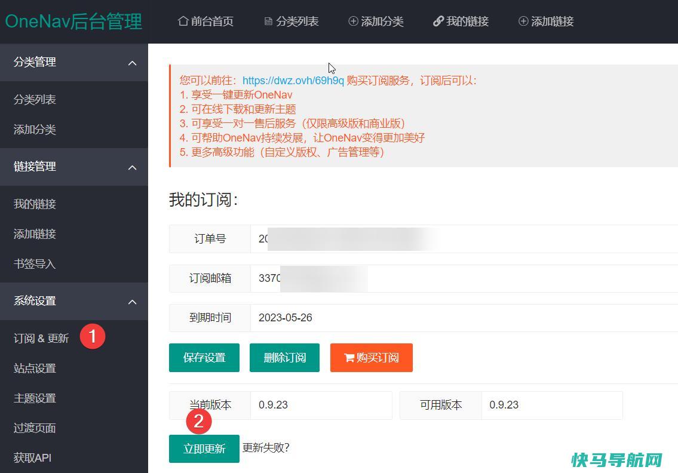Click the 到期时间 field showing 2023-05-26
Screen dimensions: 678x473
click(464, 318)
